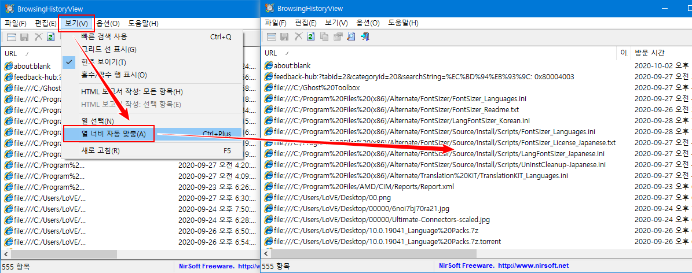Image resolution: width=692 pixels, height=273 pixels.
Task: Select the LangFontSizer_Korean.ini URL row
Action: tap(402, 121)
